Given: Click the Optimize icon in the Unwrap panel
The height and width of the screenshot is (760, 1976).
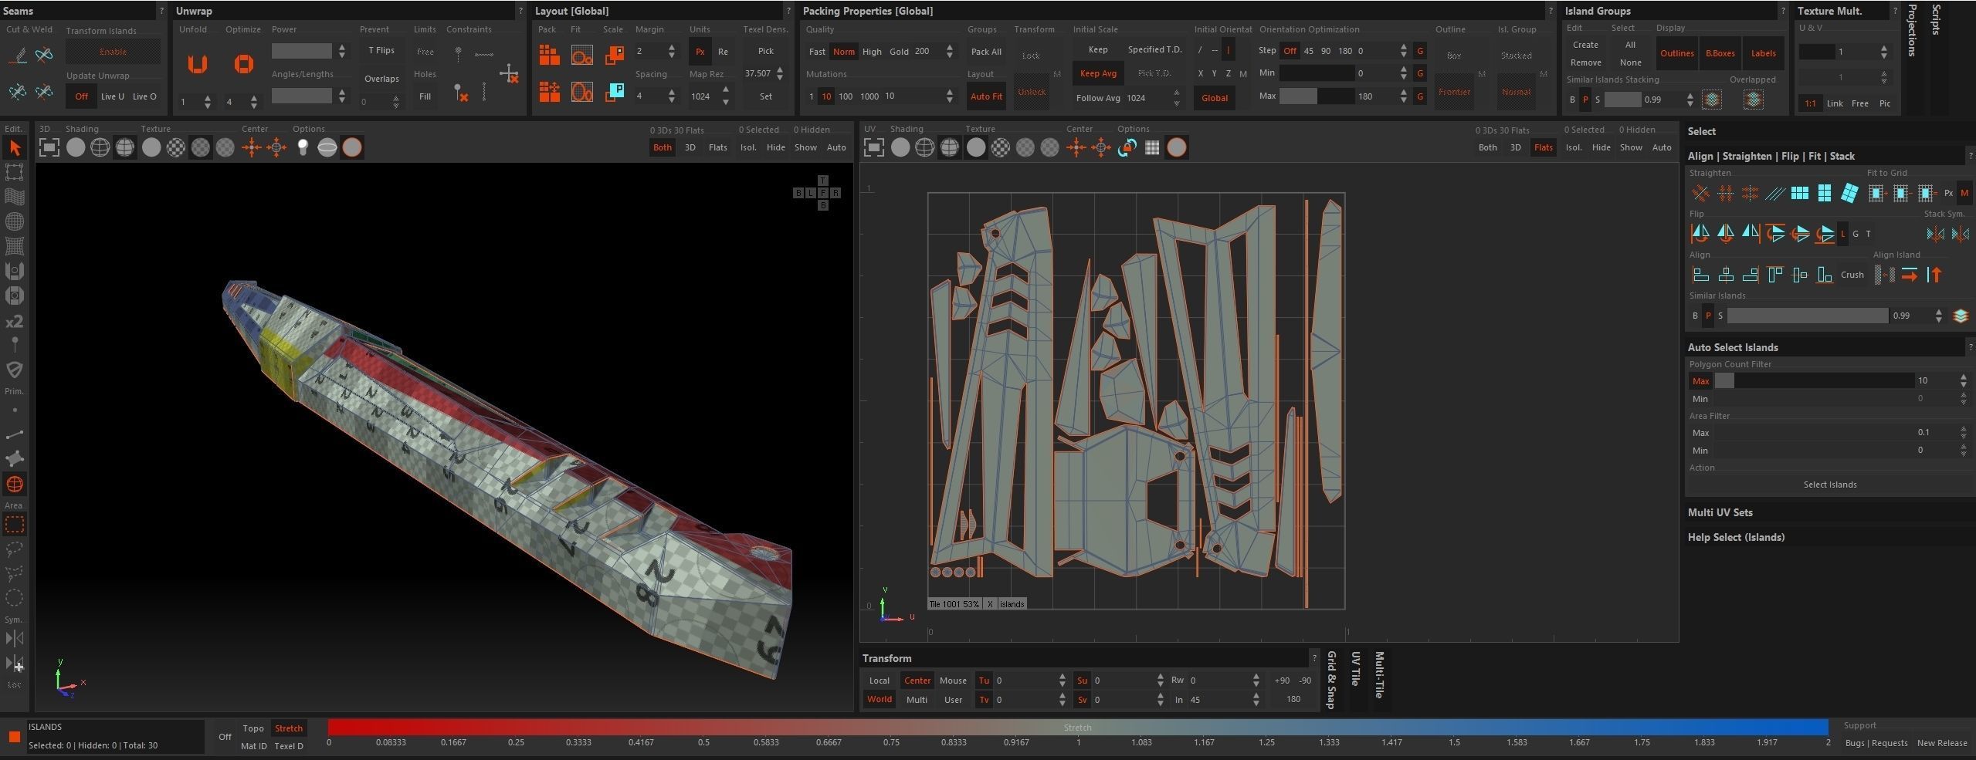Looking at the screenshot, I should pos(243,63).
